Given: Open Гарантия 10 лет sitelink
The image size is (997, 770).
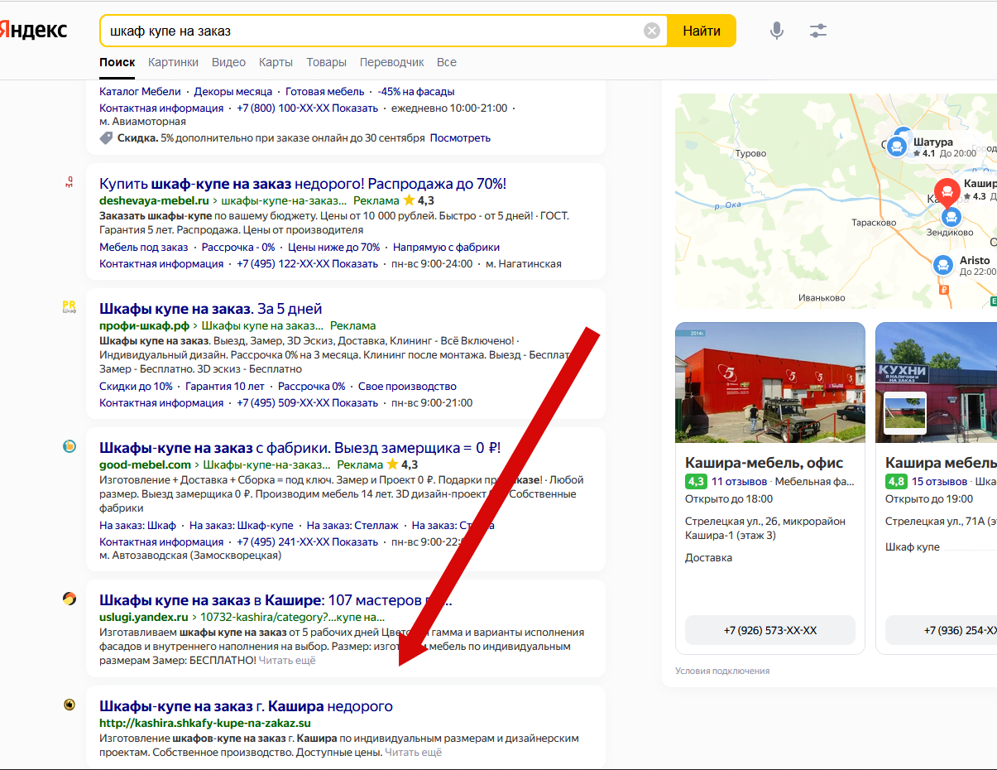Looking at the screenshot, I should 225,387.
